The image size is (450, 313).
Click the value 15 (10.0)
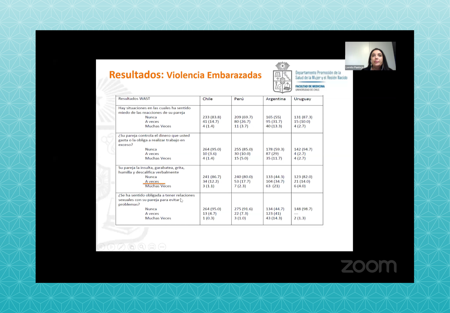(302, 122)
